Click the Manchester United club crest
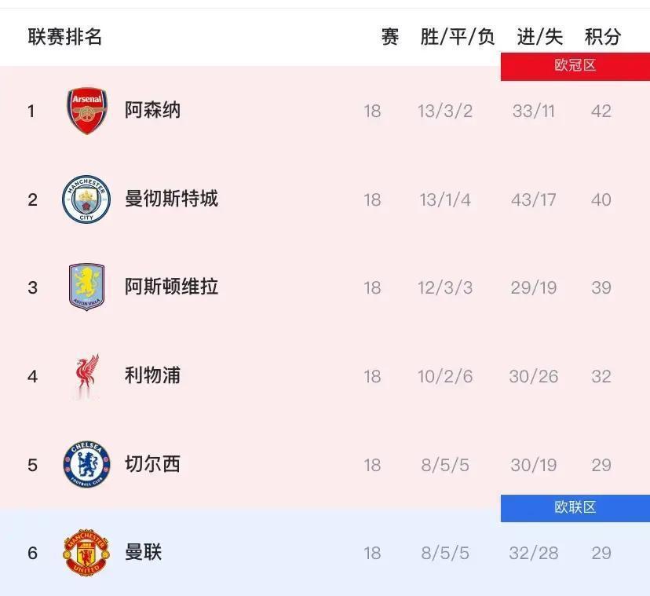This screenshot has width=650, height=596. click(86, 553)
